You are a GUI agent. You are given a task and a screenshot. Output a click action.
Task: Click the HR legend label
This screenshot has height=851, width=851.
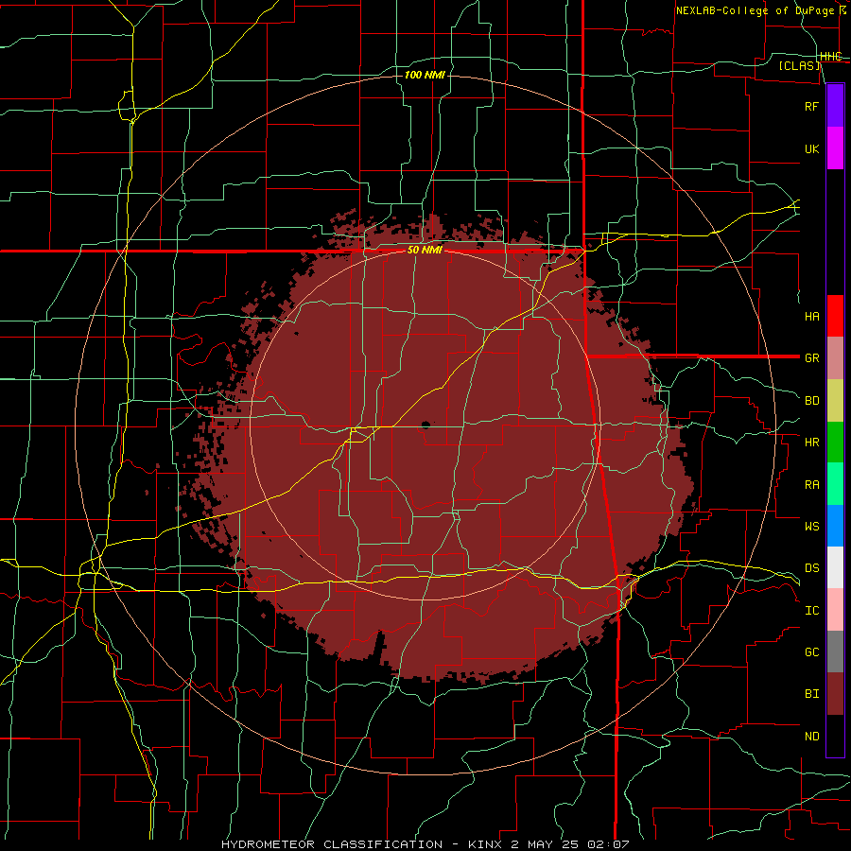pos(812,443)
